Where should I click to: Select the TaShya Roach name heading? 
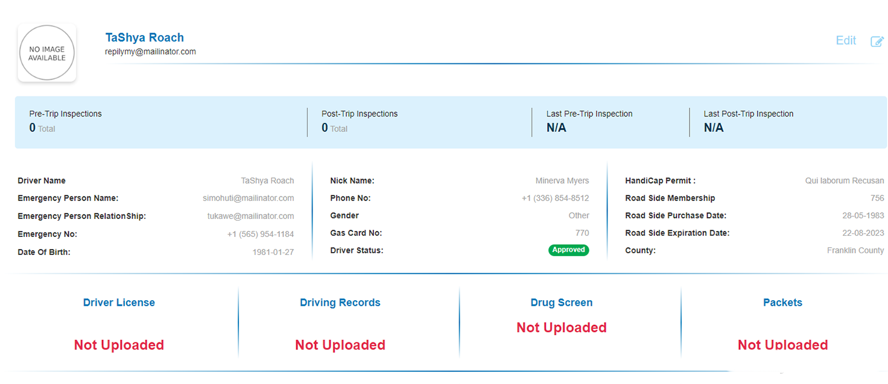144,37
